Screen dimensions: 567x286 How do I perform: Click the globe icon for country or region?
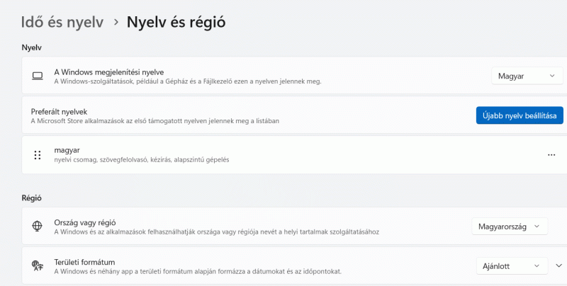(x=38, y=227)
